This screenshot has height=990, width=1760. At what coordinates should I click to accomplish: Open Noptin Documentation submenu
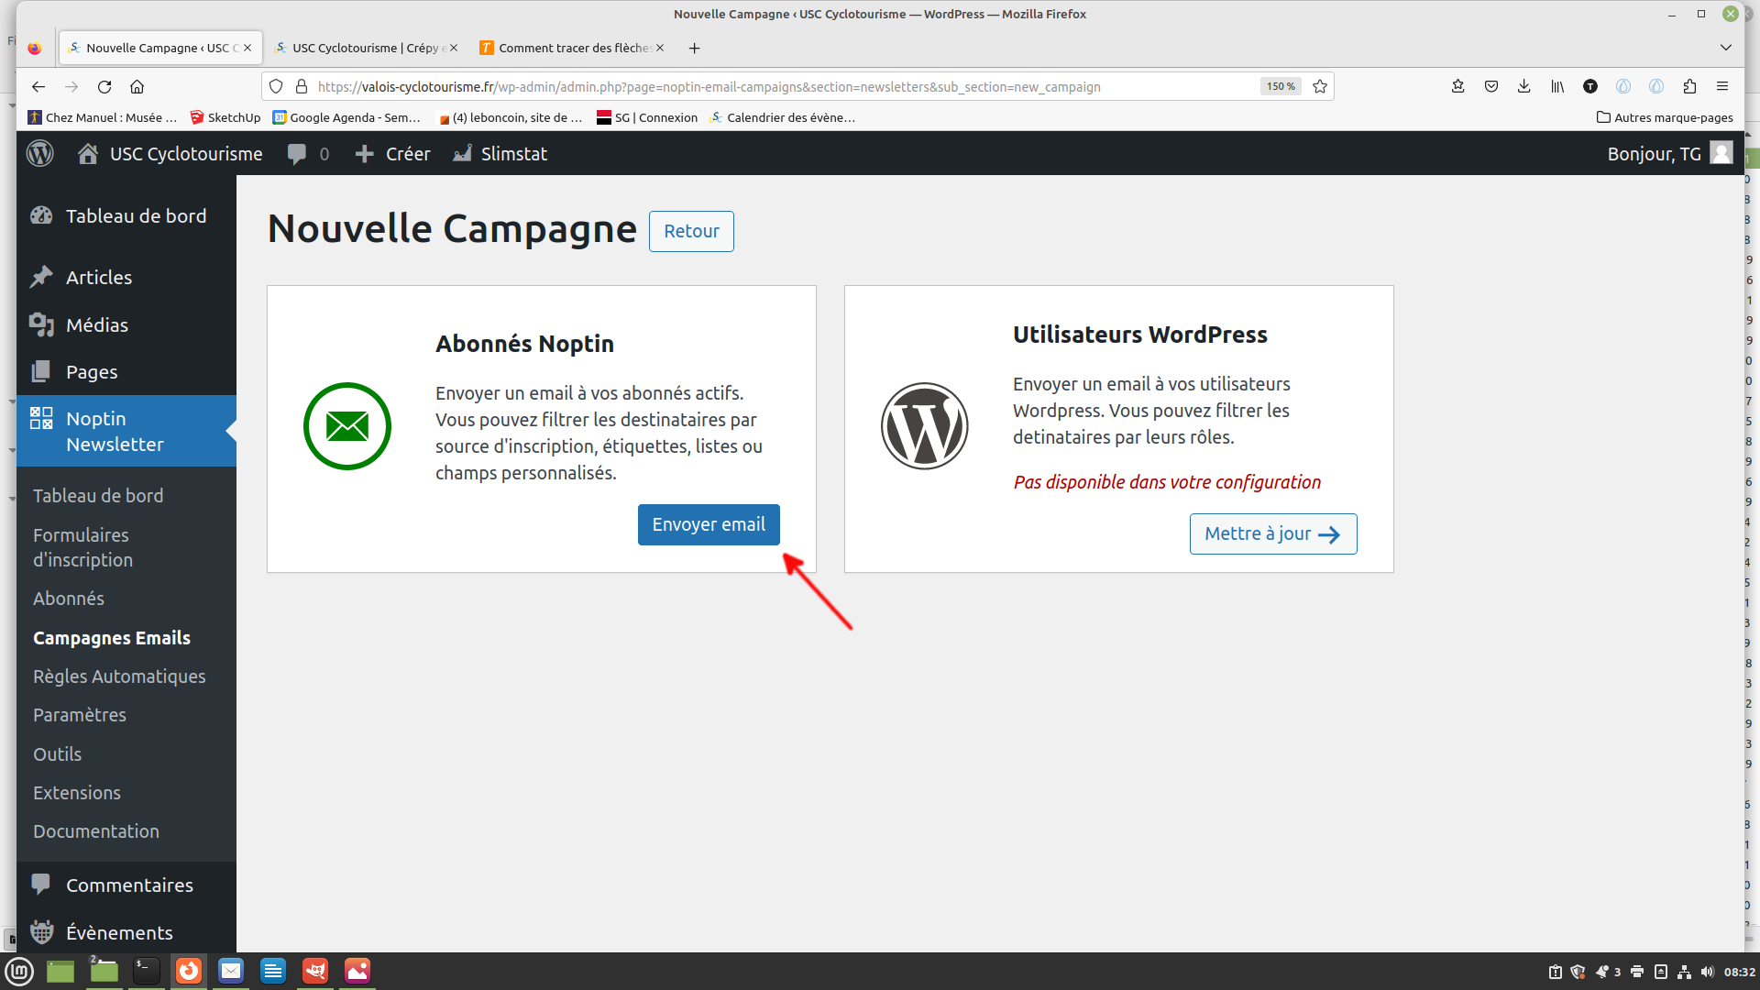(x=96, y=830)
